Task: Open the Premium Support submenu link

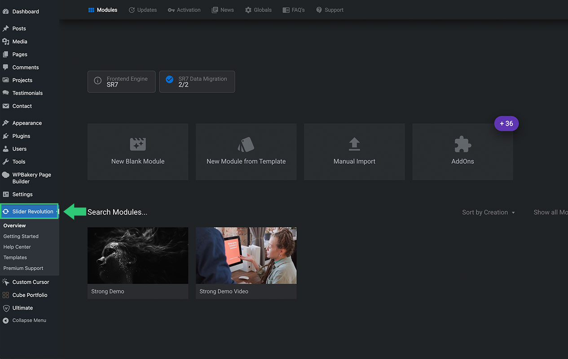Action: tap(23, 268)
